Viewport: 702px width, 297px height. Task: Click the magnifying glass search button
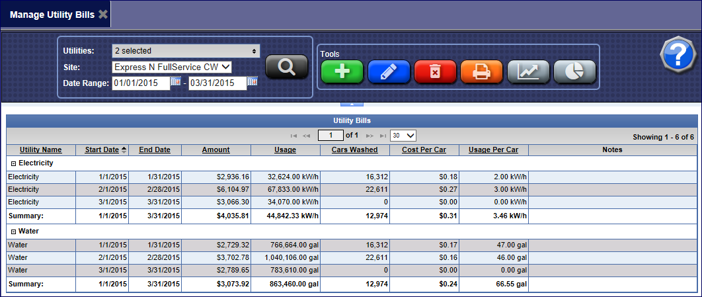(287, 67)
